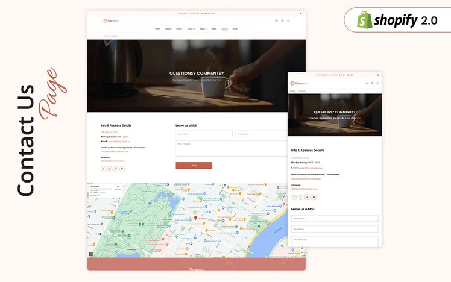Click the phone number link in mobile view

coord(300,157)
